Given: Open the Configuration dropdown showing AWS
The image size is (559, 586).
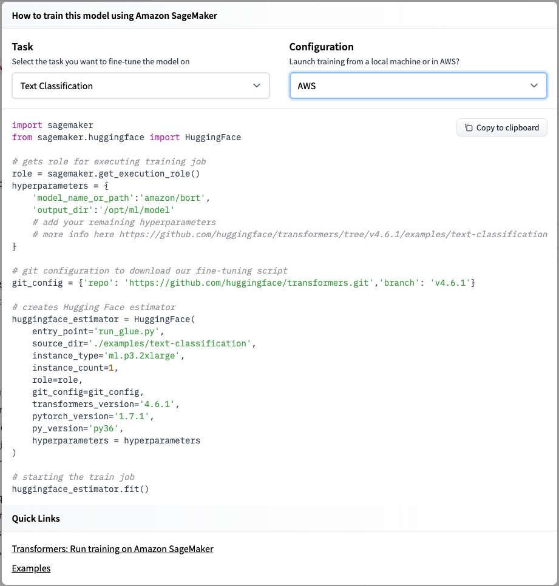Looking at the screenshot, I should tap(418, 86).
